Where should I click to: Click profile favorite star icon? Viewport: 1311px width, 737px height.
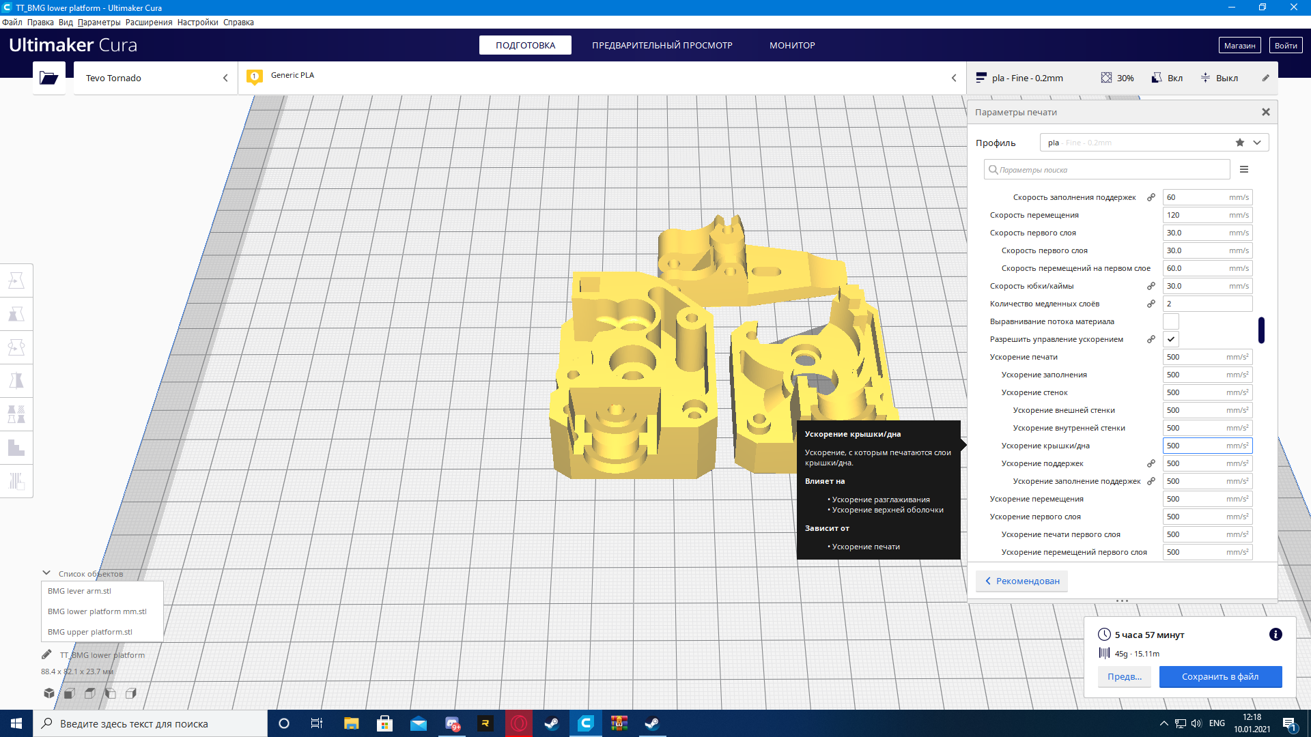(x=1240, y=143)
